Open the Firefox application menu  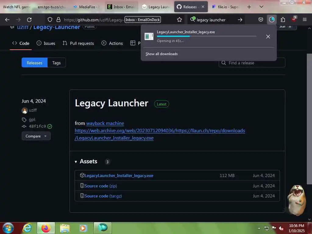[x=305, y=19]
